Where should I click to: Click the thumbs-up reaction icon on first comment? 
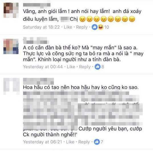click(x=95, y=27)
